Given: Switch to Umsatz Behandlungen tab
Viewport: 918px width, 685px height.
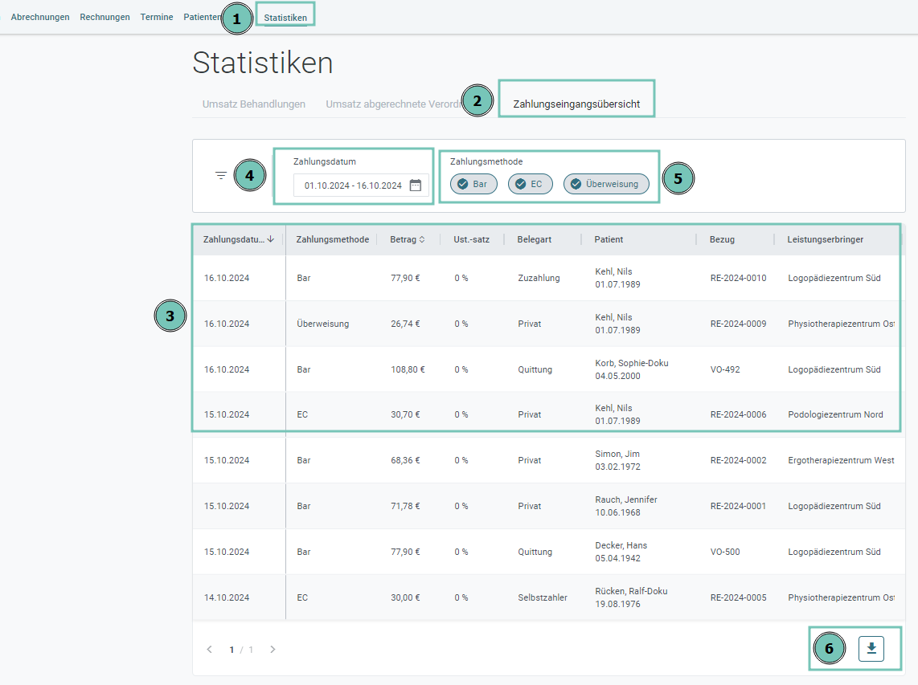Looking at the screenshot, I should pos(253,104).
